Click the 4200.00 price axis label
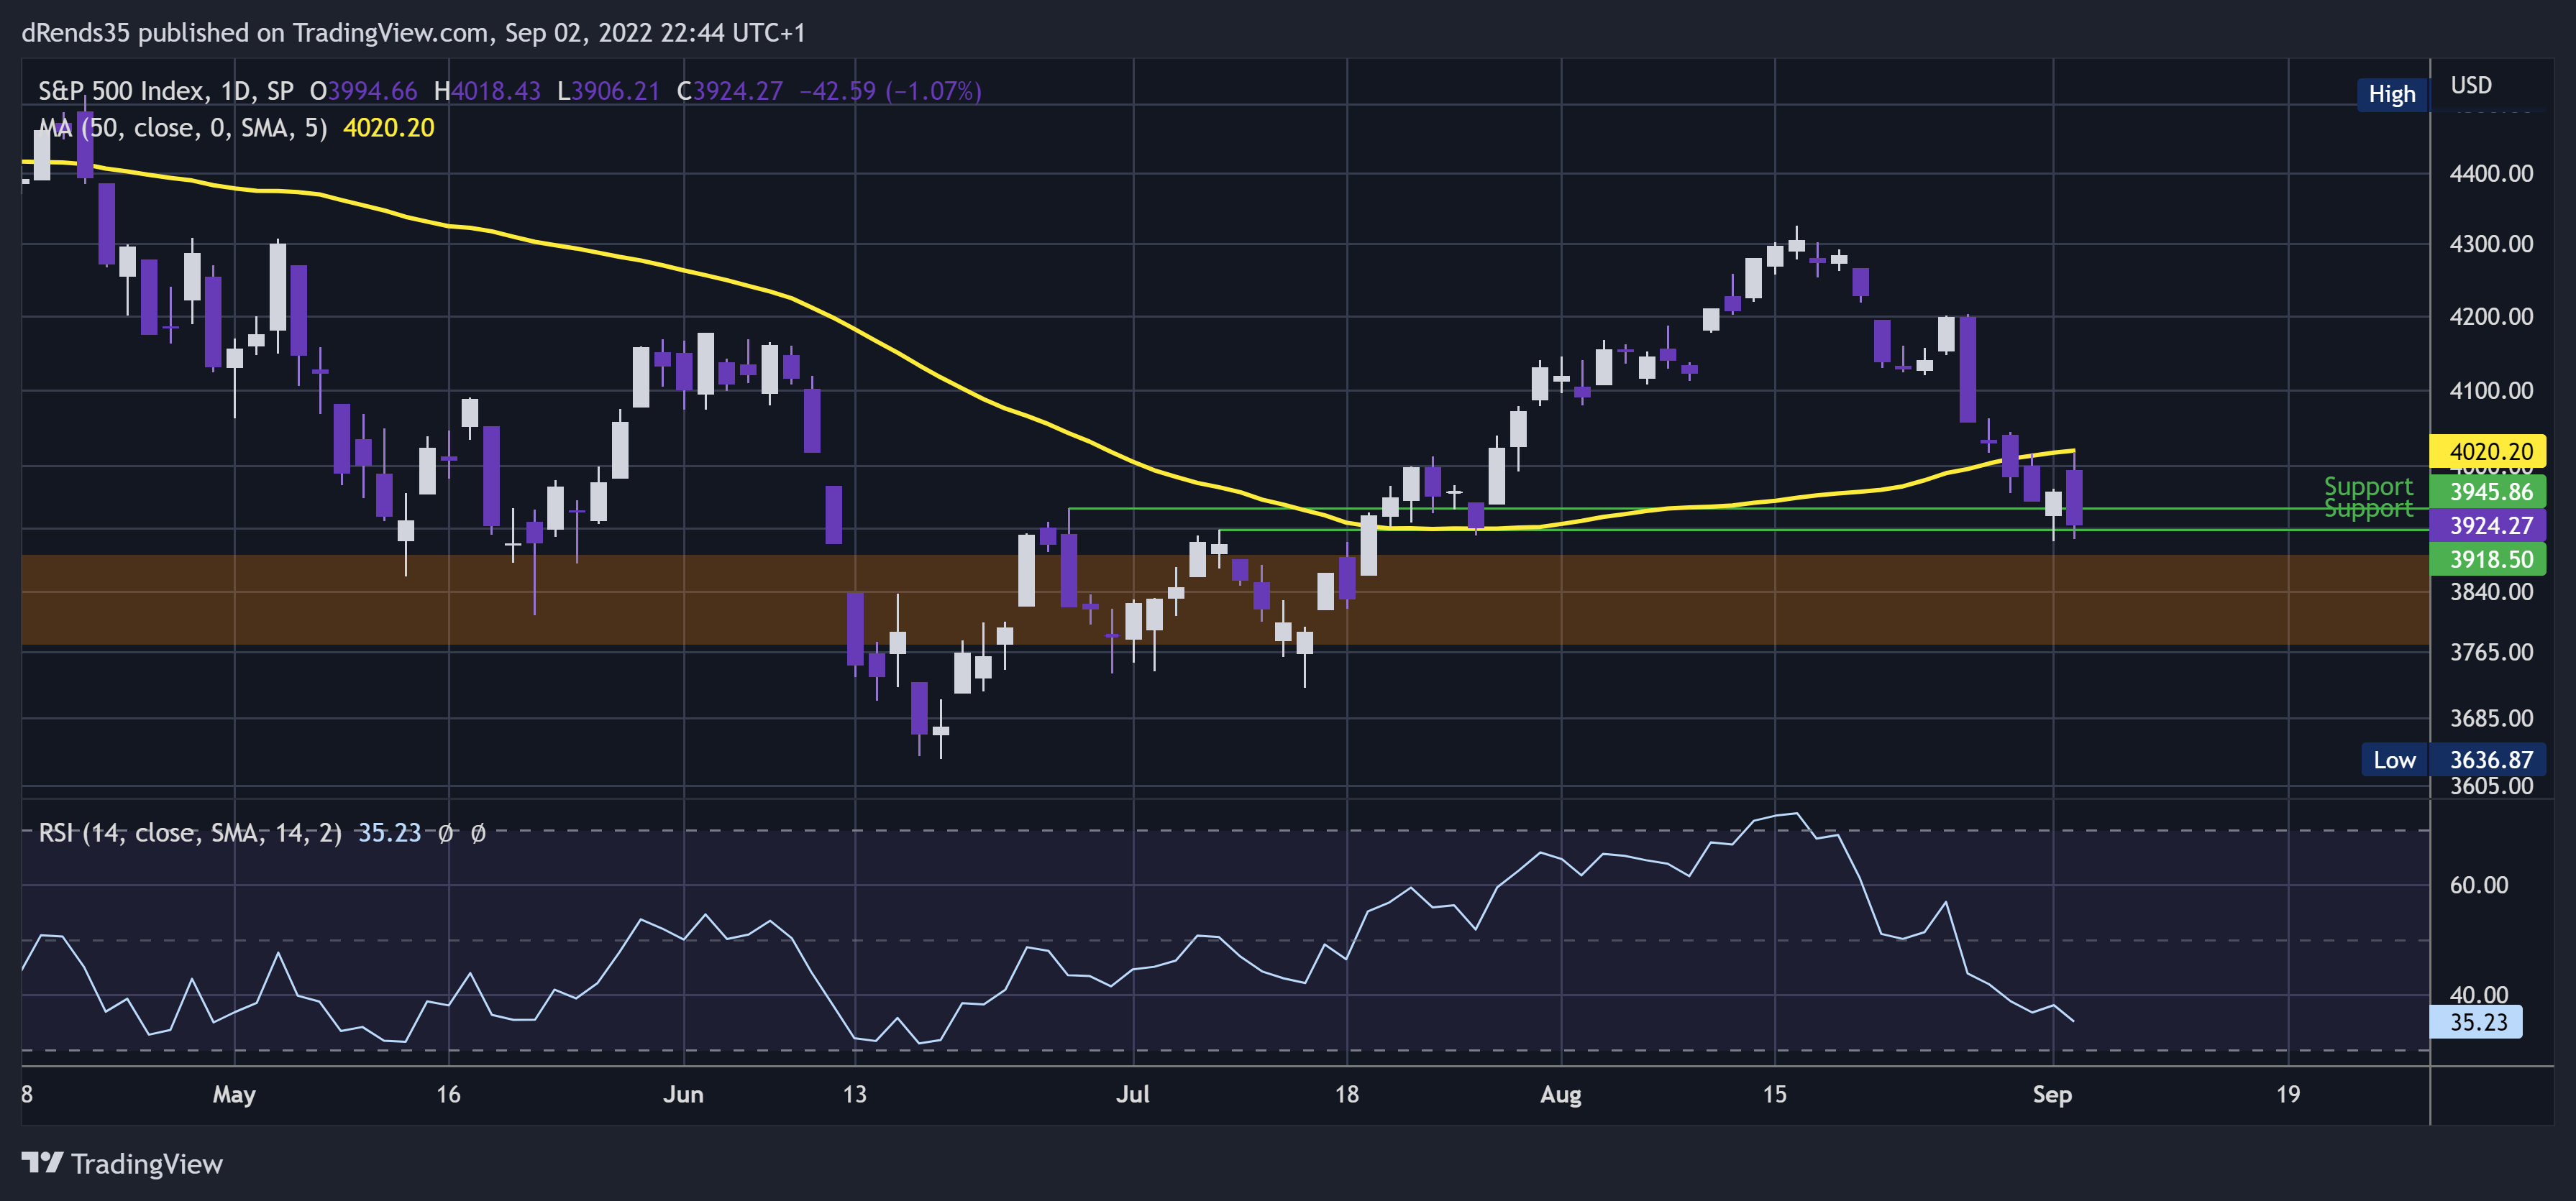 (2491, 317)
